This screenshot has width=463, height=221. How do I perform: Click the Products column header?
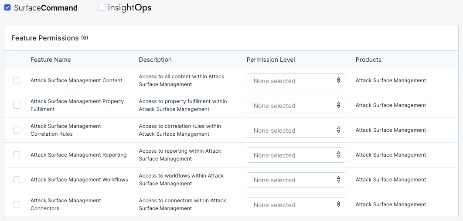click(368, 60)
